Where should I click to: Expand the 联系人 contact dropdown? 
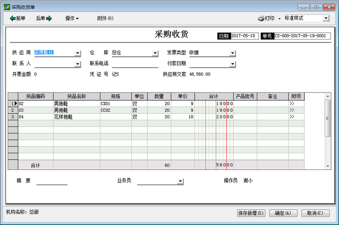click(78, 64)
